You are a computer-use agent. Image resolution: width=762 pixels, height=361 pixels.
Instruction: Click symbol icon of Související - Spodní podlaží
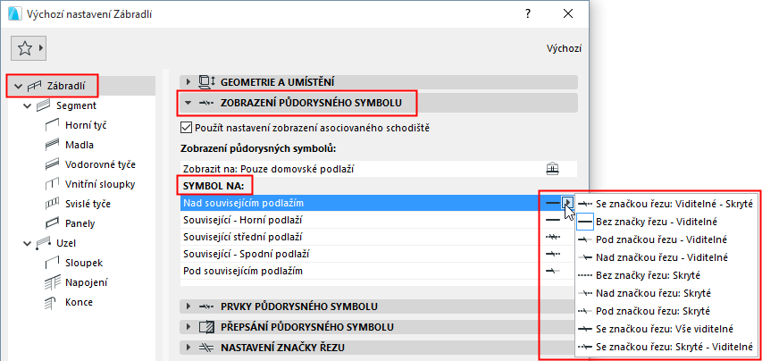point(553,254)
